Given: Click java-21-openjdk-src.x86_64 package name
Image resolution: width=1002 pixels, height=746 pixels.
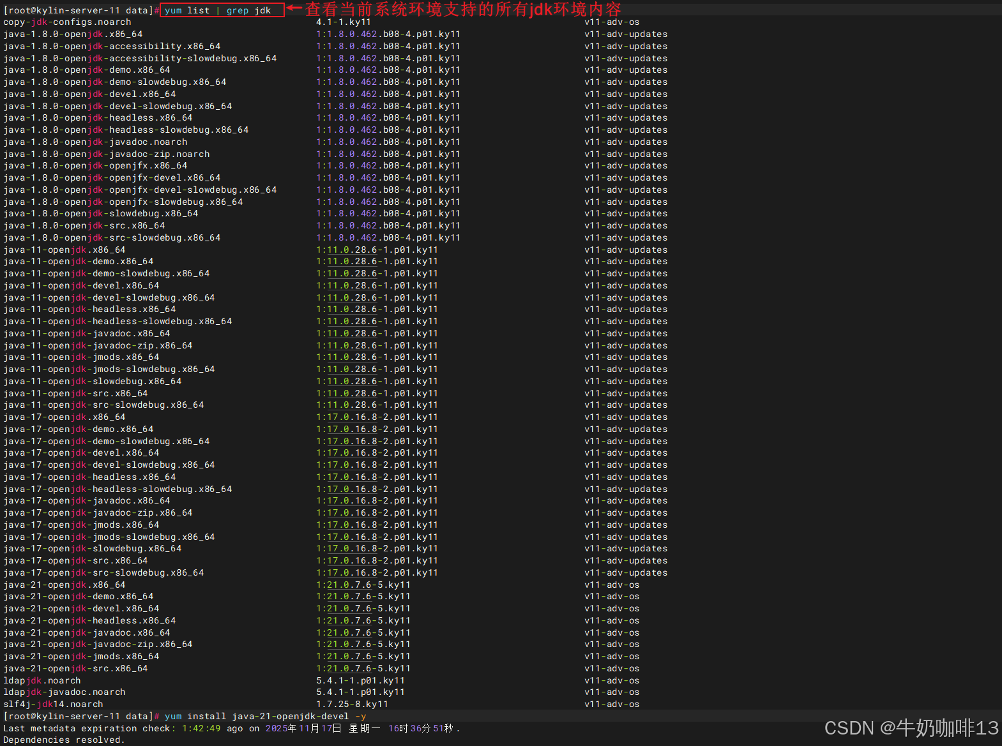Looking at the screenshot, I should [75, 668].
